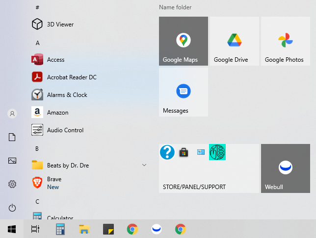Click the Name folder group header
Screen dimensions: 316x238
(175, 7)
